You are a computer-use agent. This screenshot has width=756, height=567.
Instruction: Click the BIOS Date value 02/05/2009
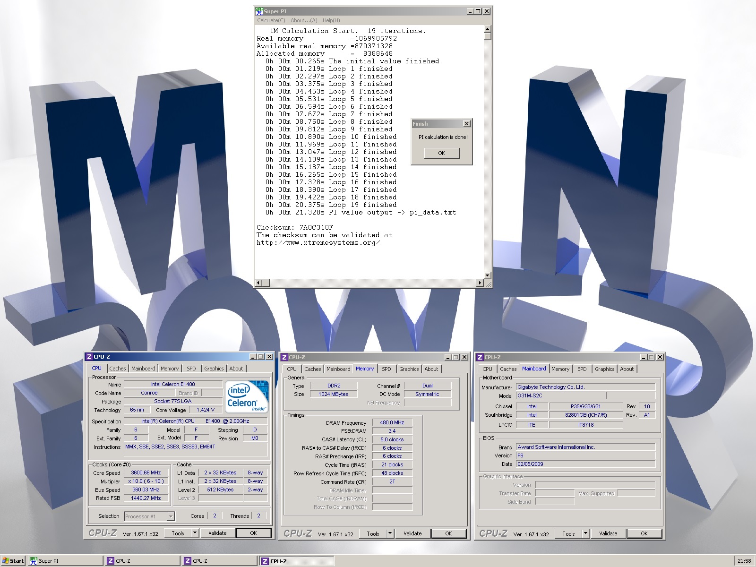[x=585, y=464]
